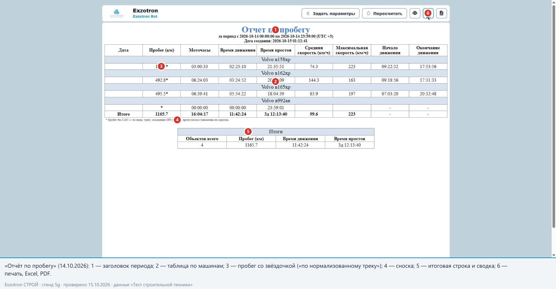
Task: Click the maximum speed value «197»
Action: tap(352, 94)
